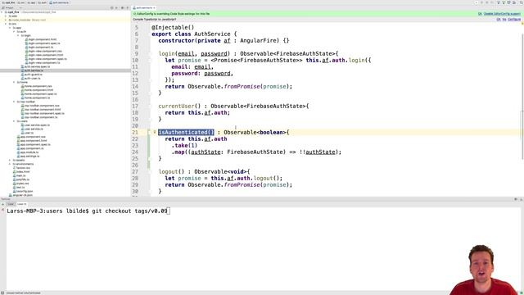Collapse the src folder
The width and height of the screenshot is (524, 295).
point(6,24)
